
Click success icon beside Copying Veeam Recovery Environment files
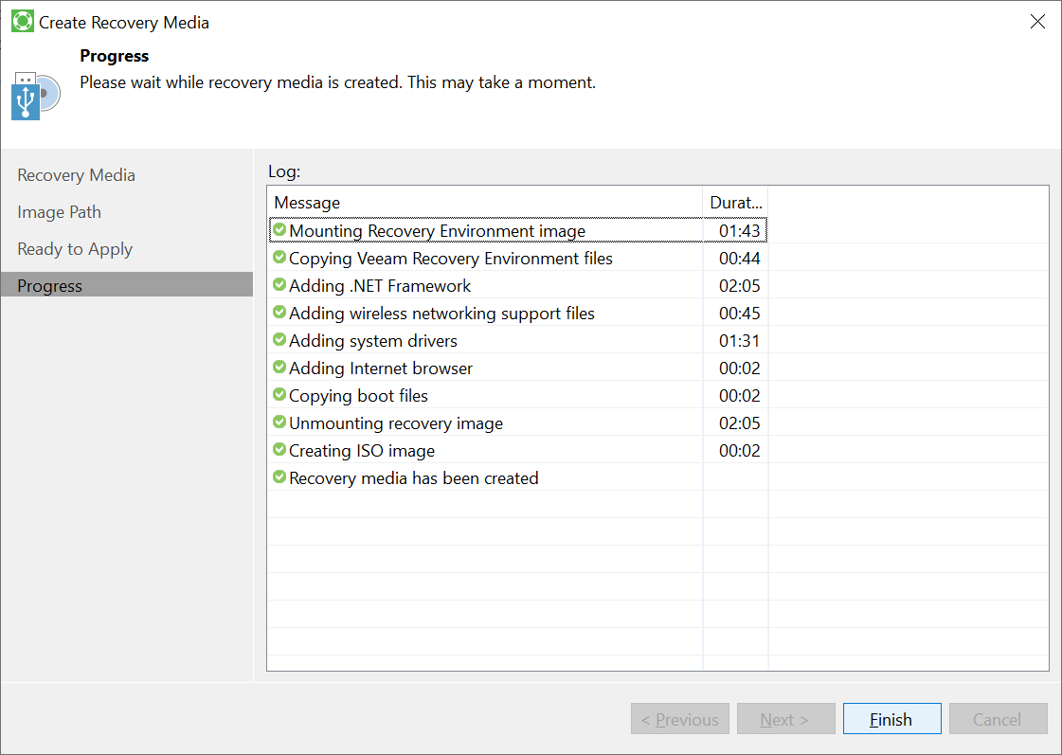click(279, 258)
